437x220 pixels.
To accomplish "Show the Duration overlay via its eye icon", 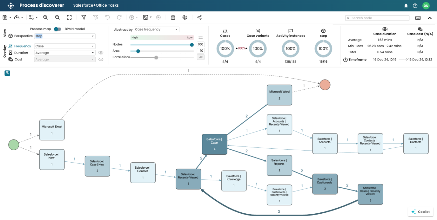I will 102,53.
